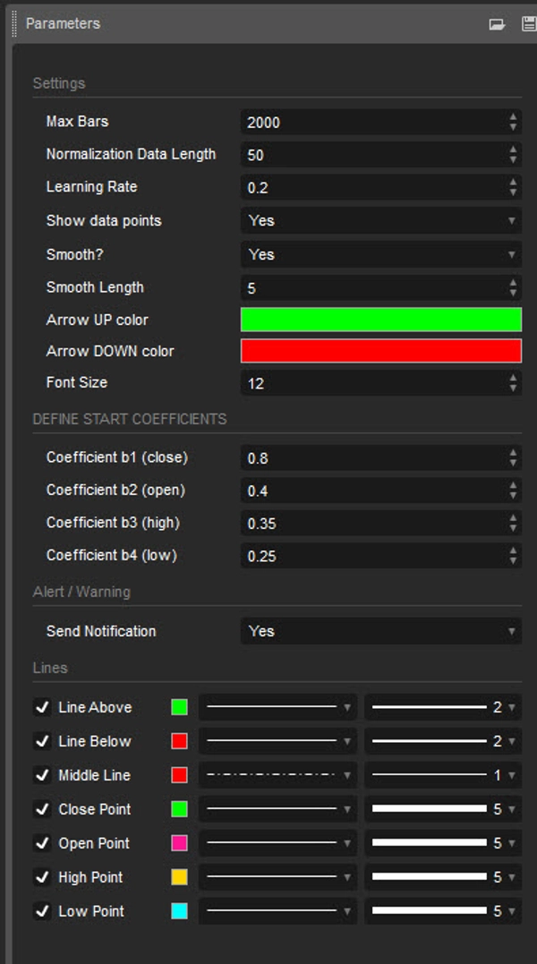The height and width of the screenshot is (964, 537).
Task: Click the Learning Rate input field
Action: point(371,188)
